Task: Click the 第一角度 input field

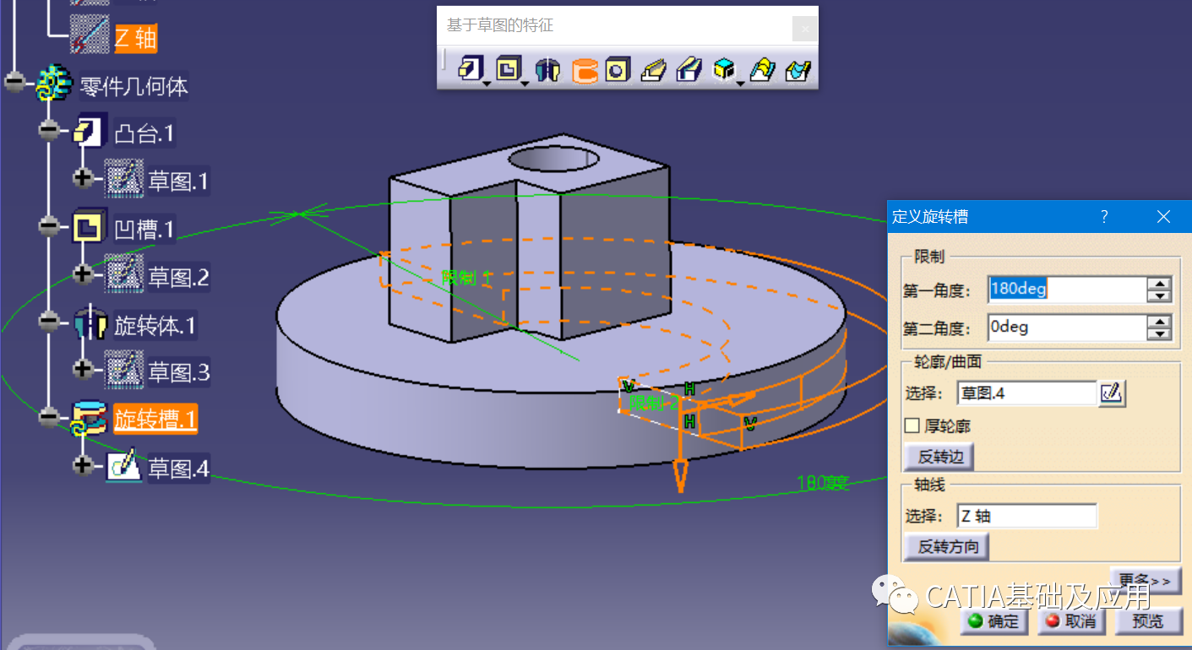Action: 1067,290
